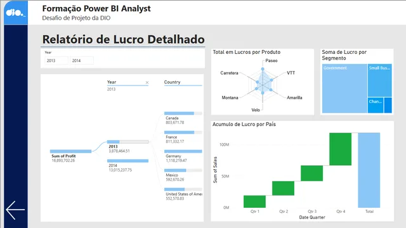Screen dimensions: 406x228
Task: Click the Sum of Profit root node
Action: 70,151
